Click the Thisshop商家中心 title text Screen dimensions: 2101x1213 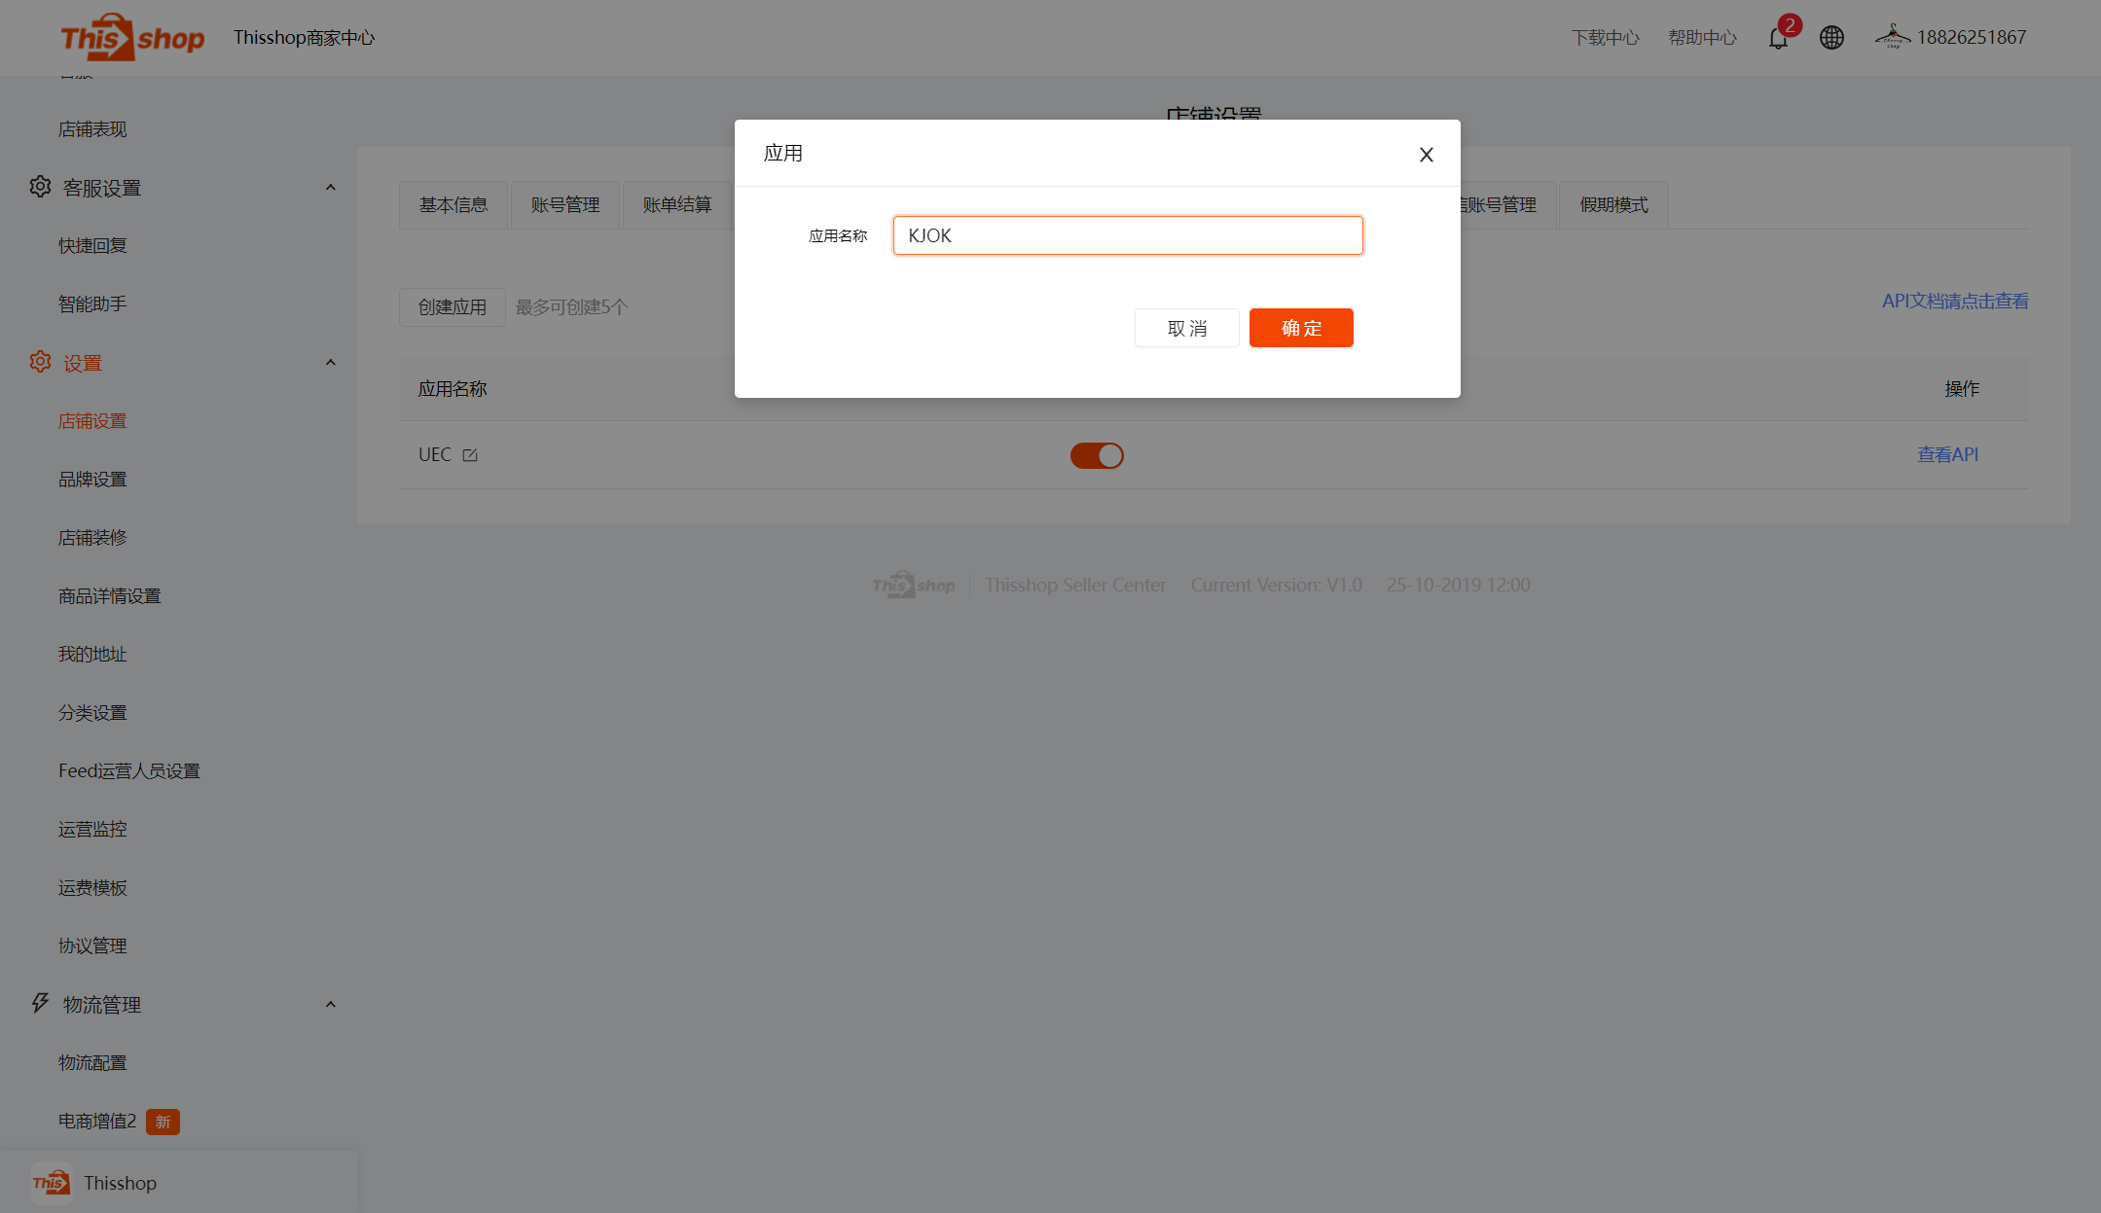pyautogui.click(x=304, y=37)
